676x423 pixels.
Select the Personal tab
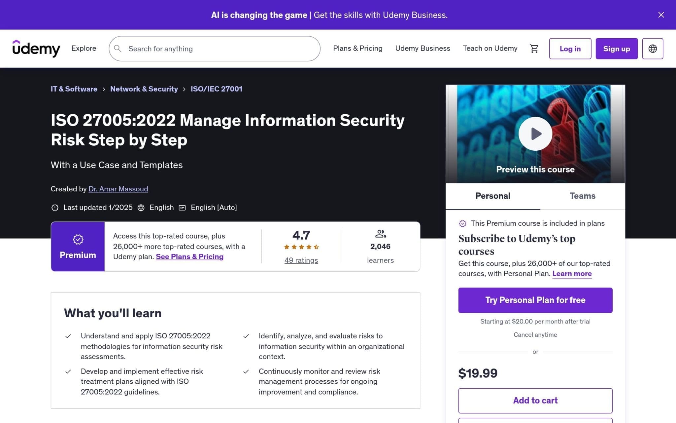(493, 196)
